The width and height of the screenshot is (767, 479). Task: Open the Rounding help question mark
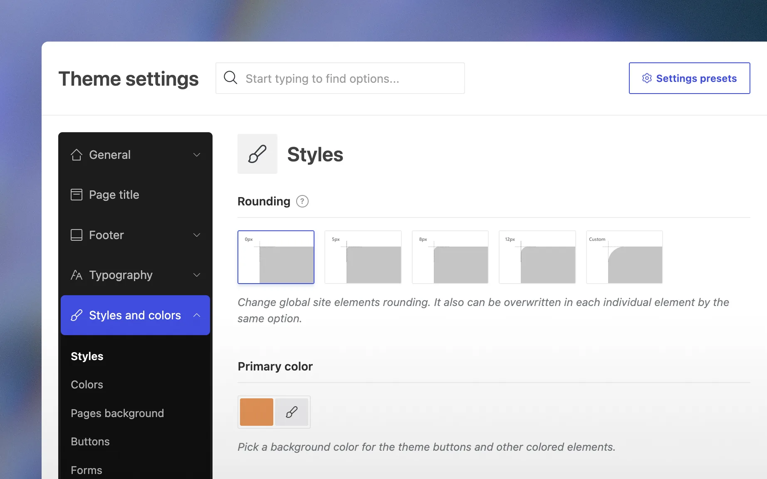coord(302,201)
